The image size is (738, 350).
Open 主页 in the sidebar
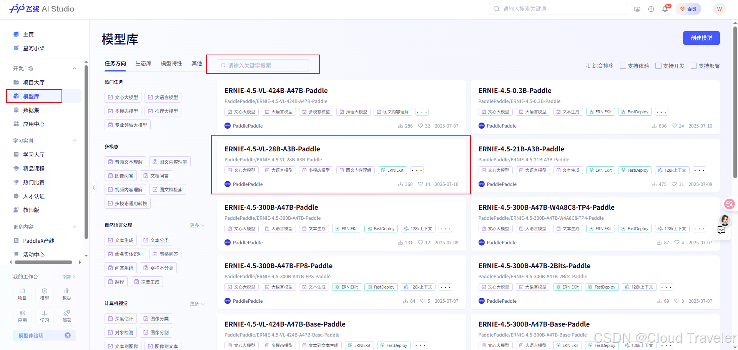28,35
